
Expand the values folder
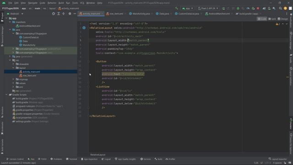tap(13, 83)
